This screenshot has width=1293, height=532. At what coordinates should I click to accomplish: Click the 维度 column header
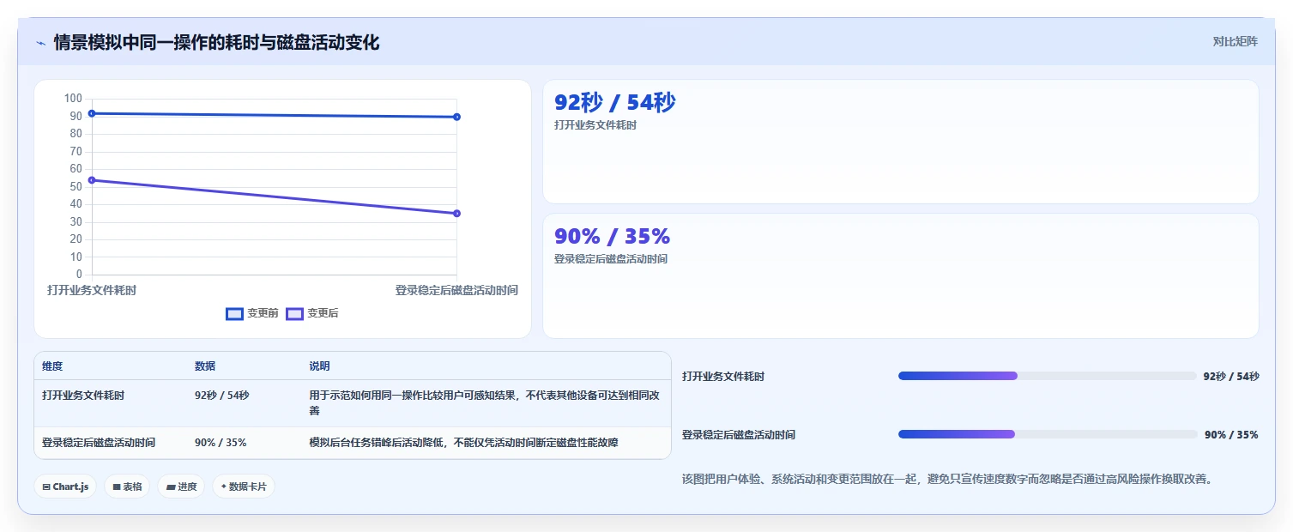coord(52,366)
